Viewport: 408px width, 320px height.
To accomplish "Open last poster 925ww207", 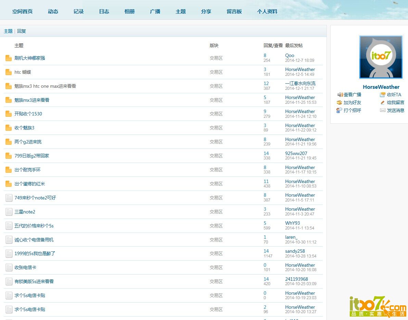I will click(x=296, y=153).
